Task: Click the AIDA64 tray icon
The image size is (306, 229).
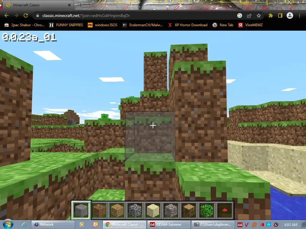Action: 240,225
